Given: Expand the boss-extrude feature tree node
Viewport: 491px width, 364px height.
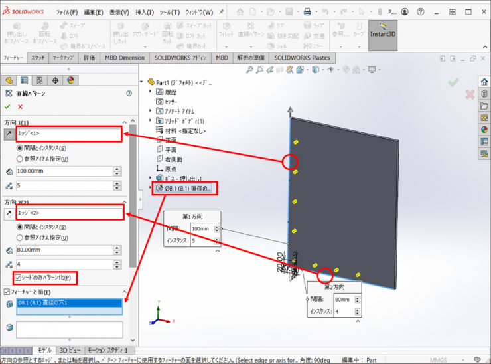Looking at the screenshot, I should coord(151,178).
